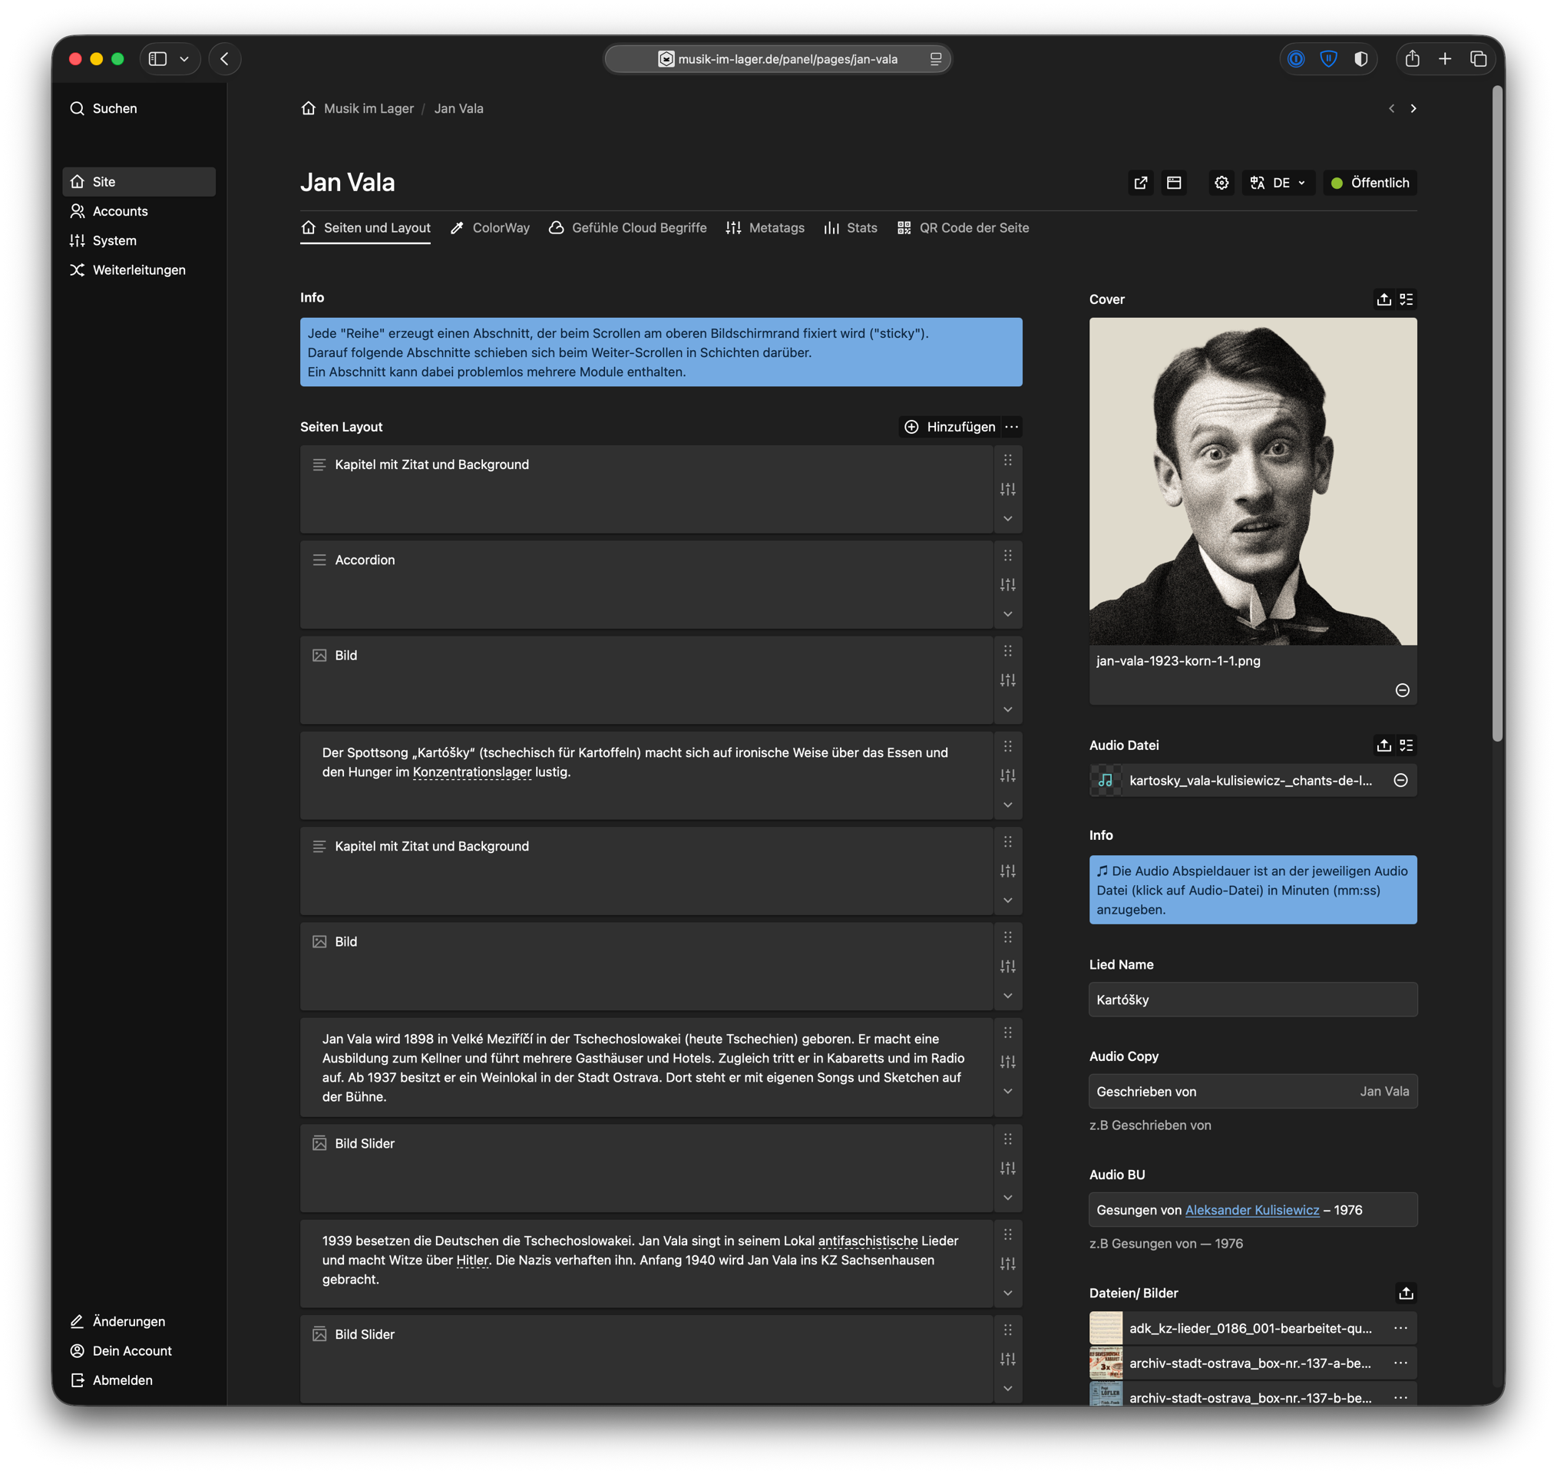Viewport: 1557px width, 1474px height.
Task: Open settings for first Bild row
Action: (x=1008, y=680)
